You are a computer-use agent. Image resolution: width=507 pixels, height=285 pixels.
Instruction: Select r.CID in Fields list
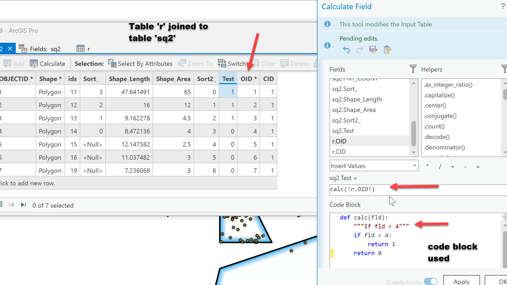pyautogui.click(x=339, y=152)
